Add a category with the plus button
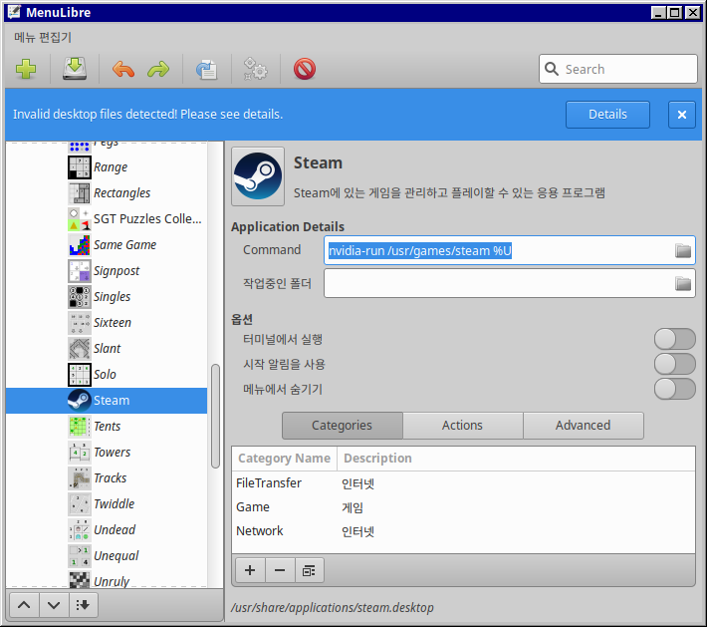 (x=250, y=570)
